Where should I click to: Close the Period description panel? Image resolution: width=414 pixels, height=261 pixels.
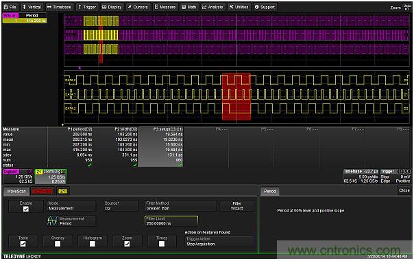404,190
